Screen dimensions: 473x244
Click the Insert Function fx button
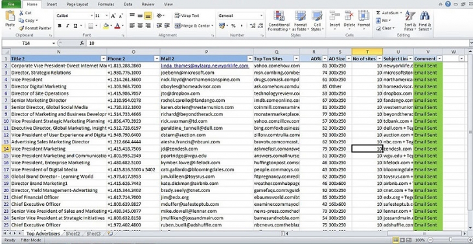82,43
